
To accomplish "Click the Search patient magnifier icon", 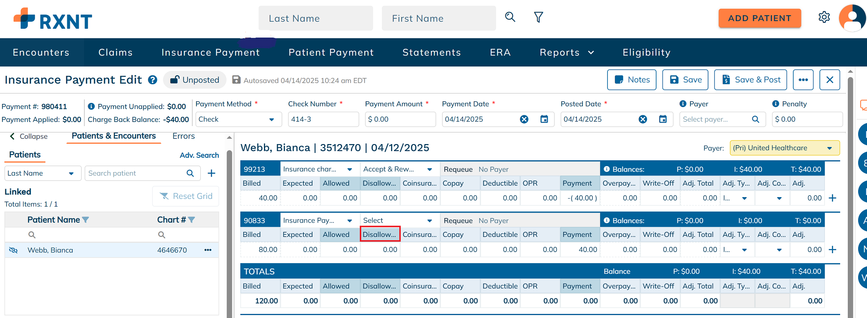I will [x=190, y=173].
